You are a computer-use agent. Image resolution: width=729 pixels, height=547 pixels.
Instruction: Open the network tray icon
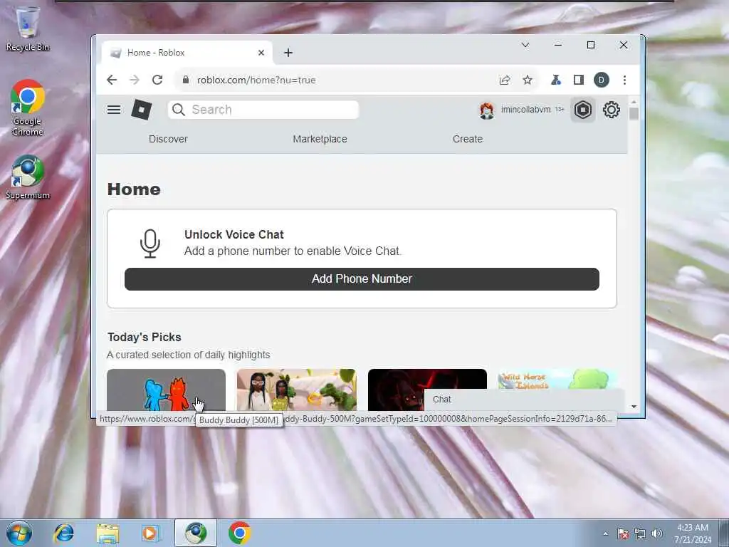pos(640,533)
